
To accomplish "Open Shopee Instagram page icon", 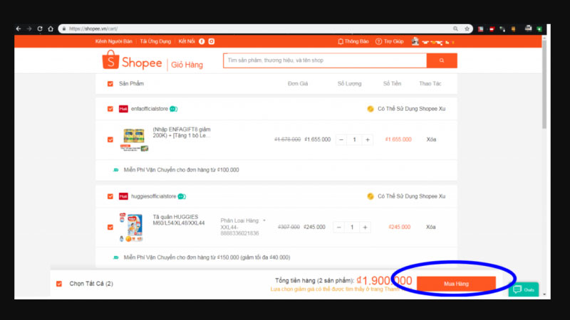I will [x=211, y=41].
